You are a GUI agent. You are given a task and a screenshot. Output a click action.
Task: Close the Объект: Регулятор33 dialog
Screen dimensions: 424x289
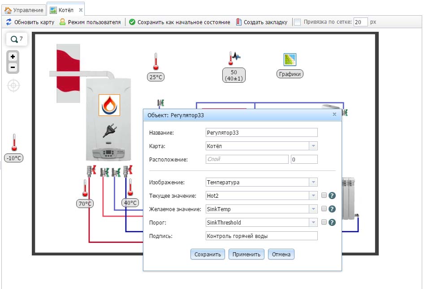tap(334, 115)
